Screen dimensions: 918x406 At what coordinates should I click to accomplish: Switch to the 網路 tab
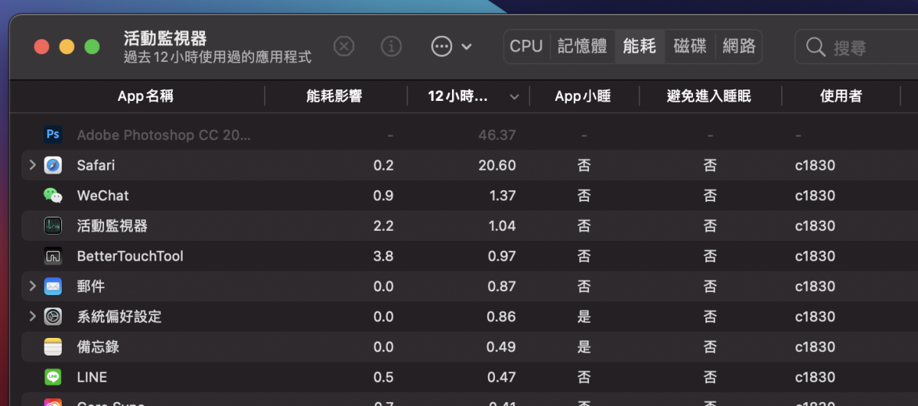739,47
